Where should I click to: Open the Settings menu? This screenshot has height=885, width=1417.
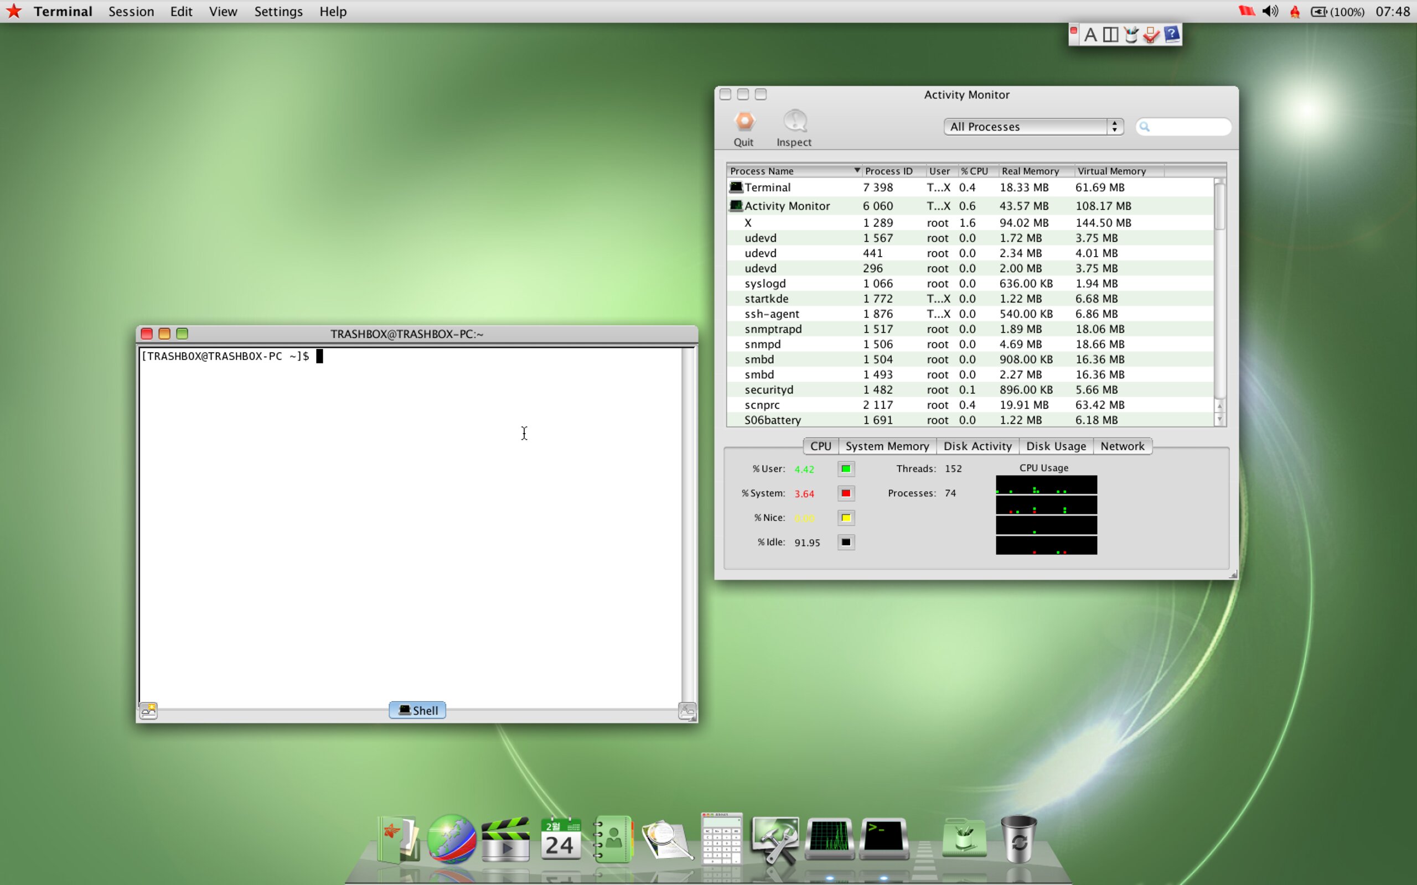click(278, 12)
